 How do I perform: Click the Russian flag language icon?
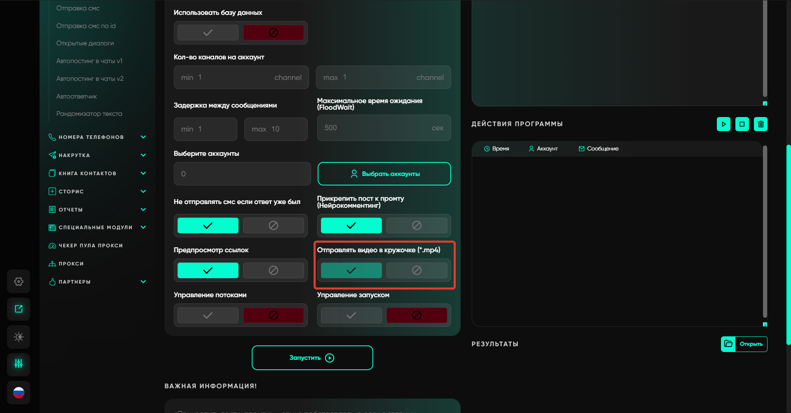click(x=19, y=392)
